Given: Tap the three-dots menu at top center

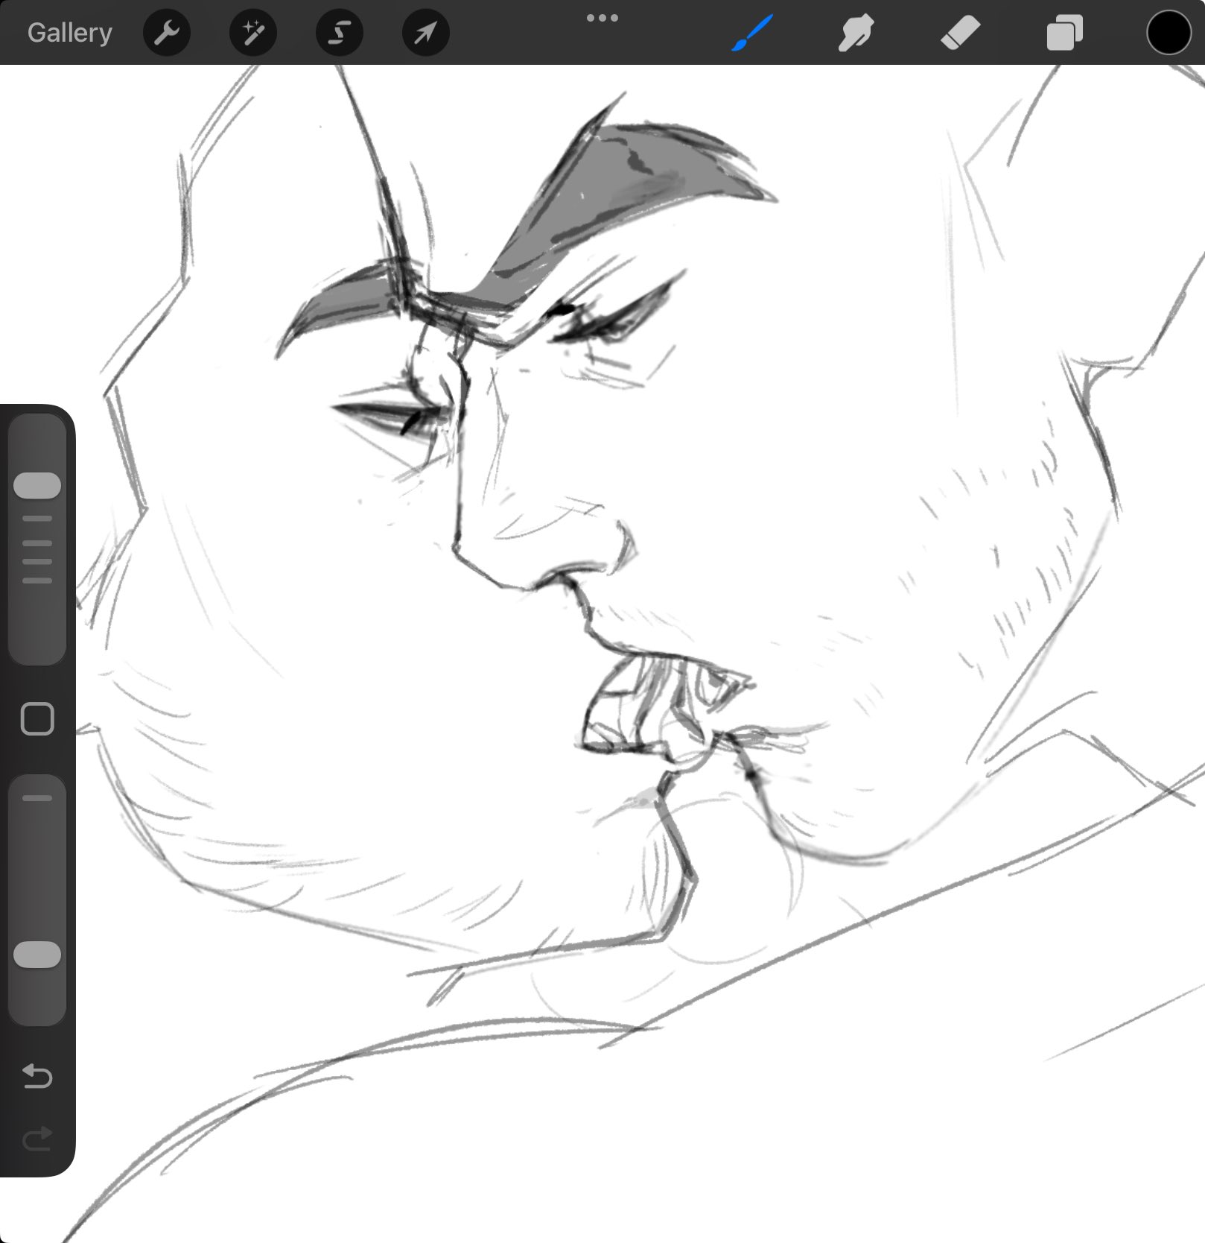Looking at the screenshot, I should (x=602, y=18).
